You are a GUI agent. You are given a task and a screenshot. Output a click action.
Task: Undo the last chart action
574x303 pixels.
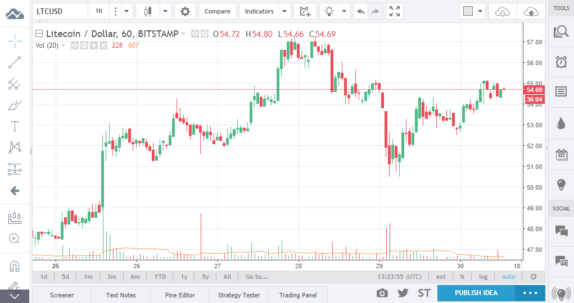[x=360, y=11]
